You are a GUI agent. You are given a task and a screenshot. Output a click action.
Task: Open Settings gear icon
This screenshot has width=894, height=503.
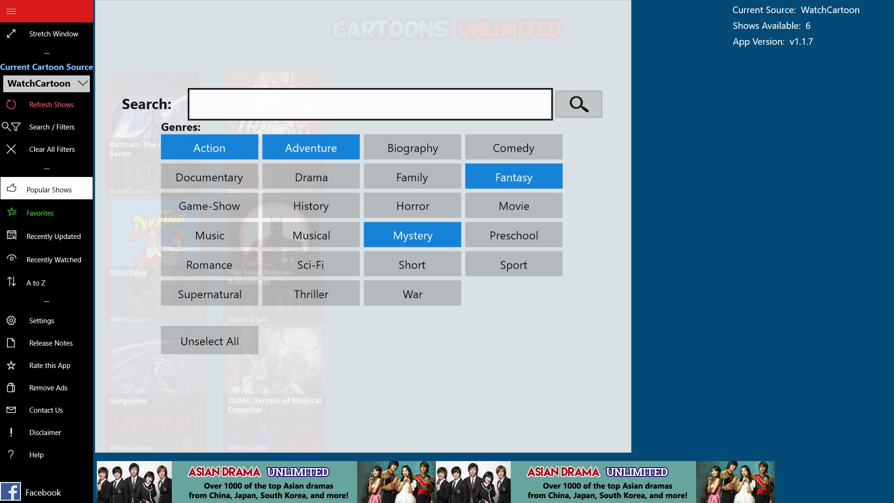pos(11,320)
